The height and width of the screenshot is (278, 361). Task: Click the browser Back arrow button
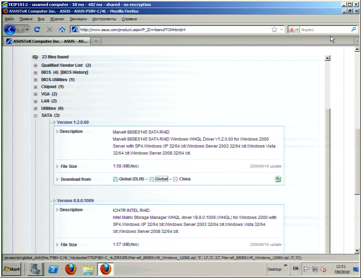click(x=10, y=29)
